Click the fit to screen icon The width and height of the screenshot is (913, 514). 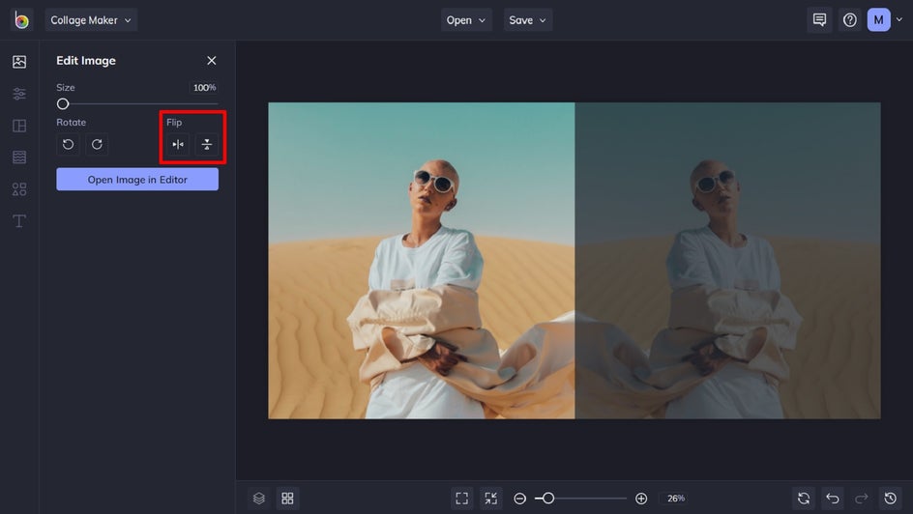[x=461, y=499]
